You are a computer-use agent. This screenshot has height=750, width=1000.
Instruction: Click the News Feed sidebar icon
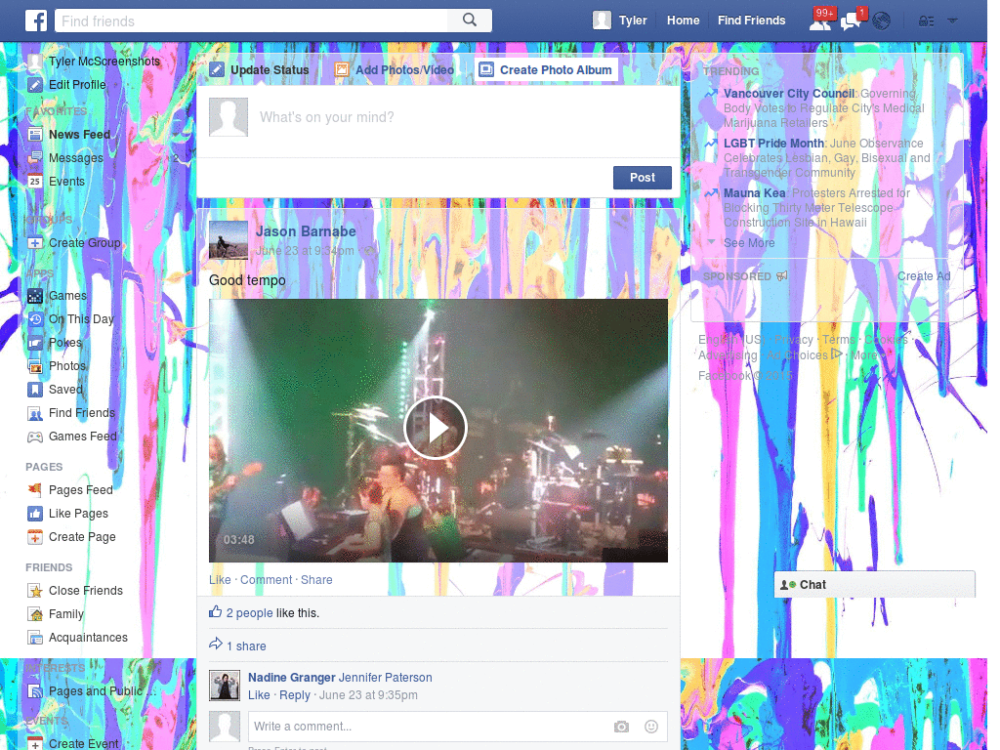click(35, 135)
